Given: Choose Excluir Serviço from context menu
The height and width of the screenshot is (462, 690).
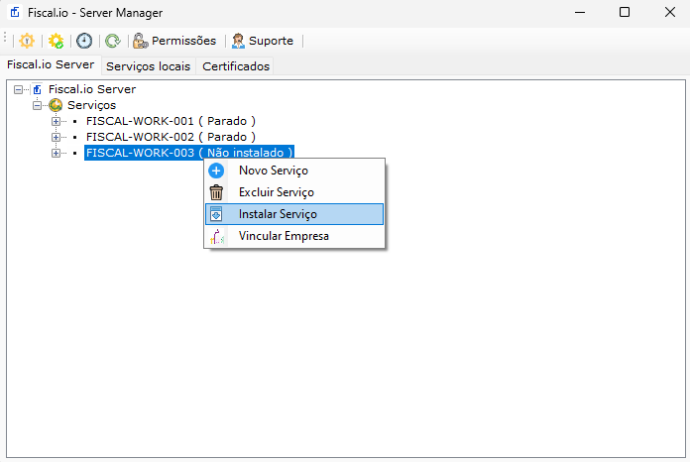Looking at the screenshot, I should (x=294, y=192).
